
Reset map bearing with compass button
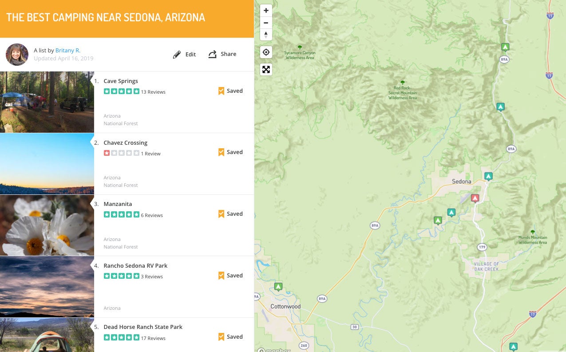266,35
